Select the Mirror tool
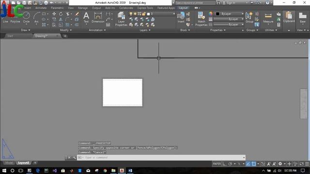This screenshot has width=310, height=174. 61,19
